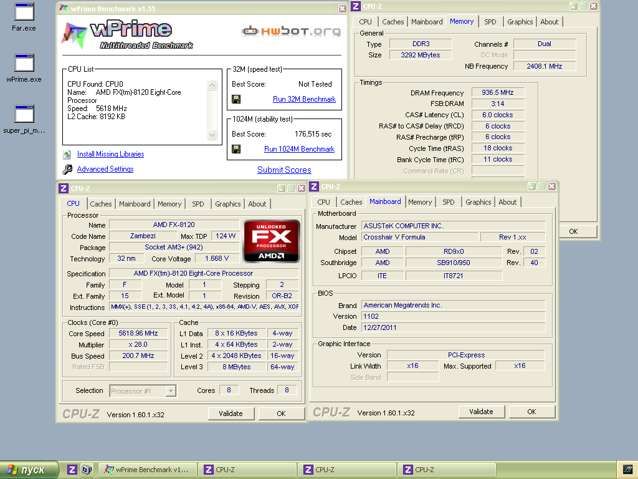
Task: Click second quick launch icon beside CPU-Z
Action: pos(86,470)
